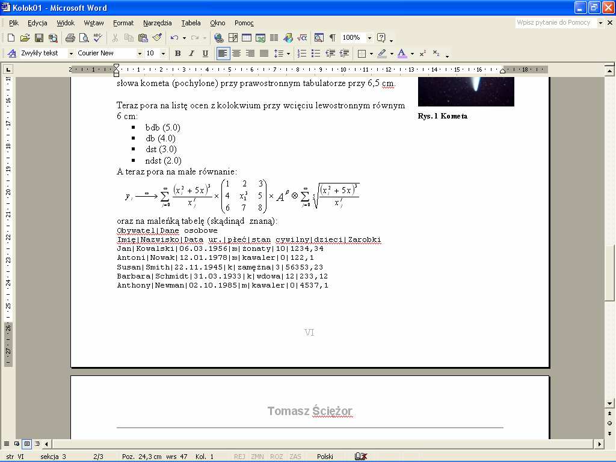This screenshot has width=616, height=462.
Task: Create a new blank document
Action: click(x=11, y=38)
